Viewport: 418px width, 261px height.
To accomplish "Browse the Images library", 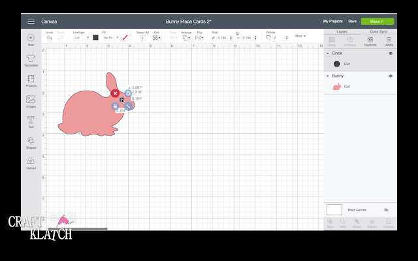I will (31, 102).
